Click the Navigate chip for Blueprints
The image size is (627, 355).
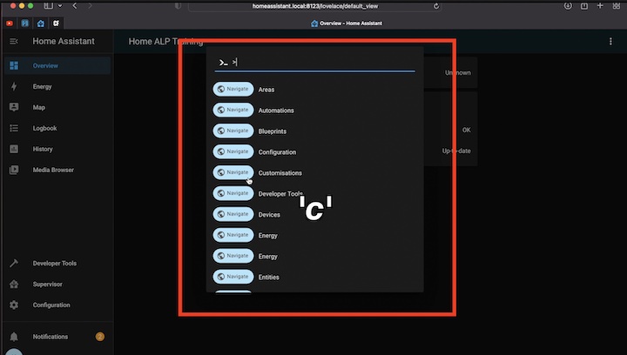click(x=233, y=131)
